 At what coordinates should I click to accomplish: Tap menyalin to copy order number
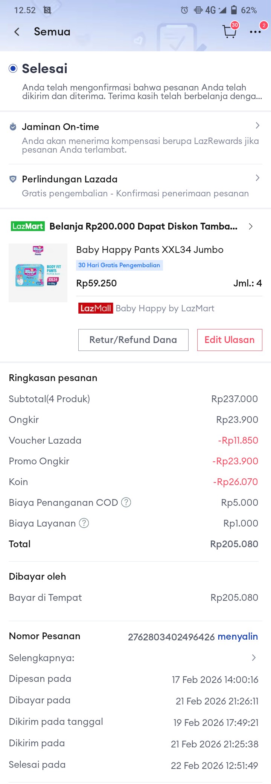238,637
